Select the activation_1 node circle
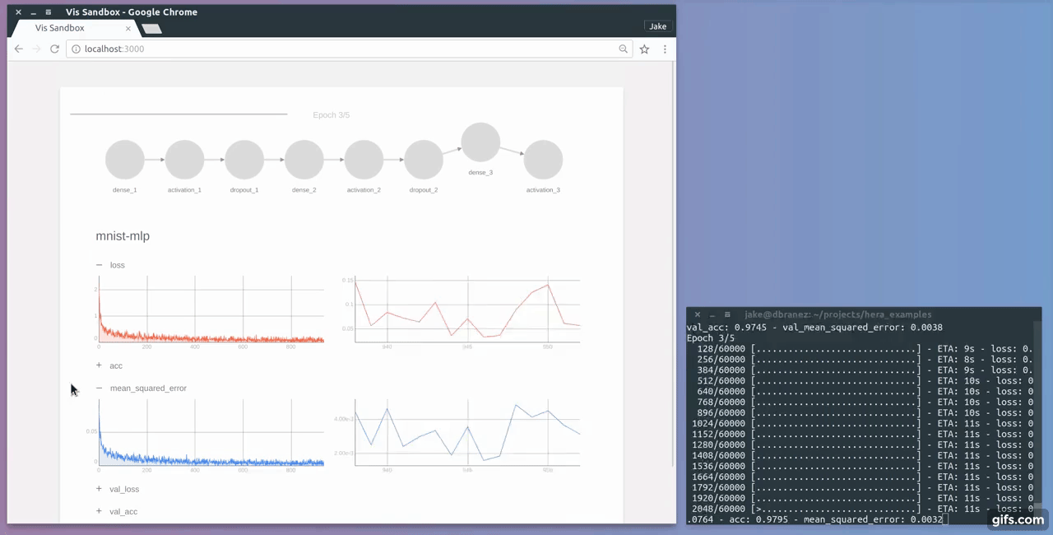1053x535 pixels. [x=184, y=160]
